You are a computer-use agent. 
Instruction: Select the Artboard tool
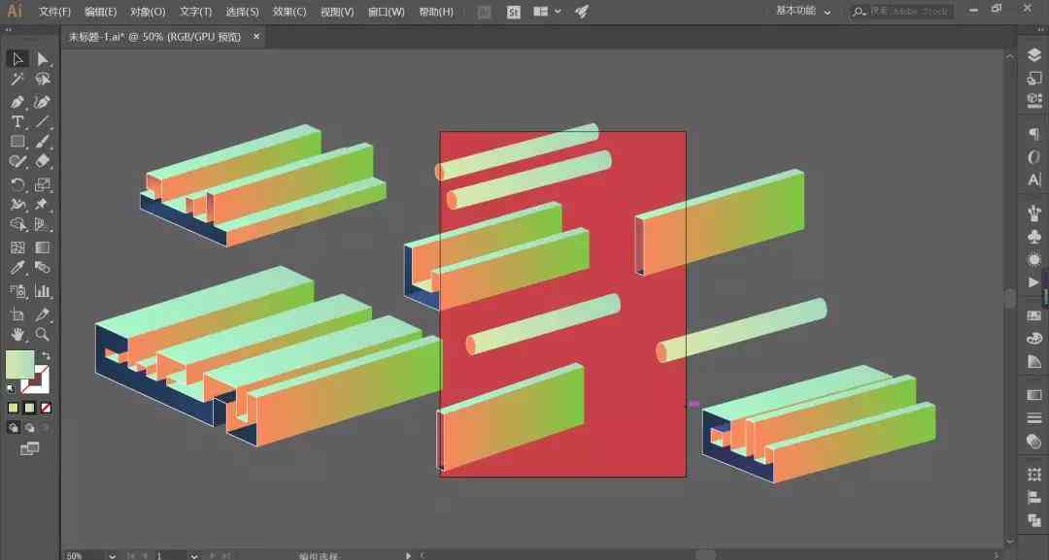coord(17,314)
